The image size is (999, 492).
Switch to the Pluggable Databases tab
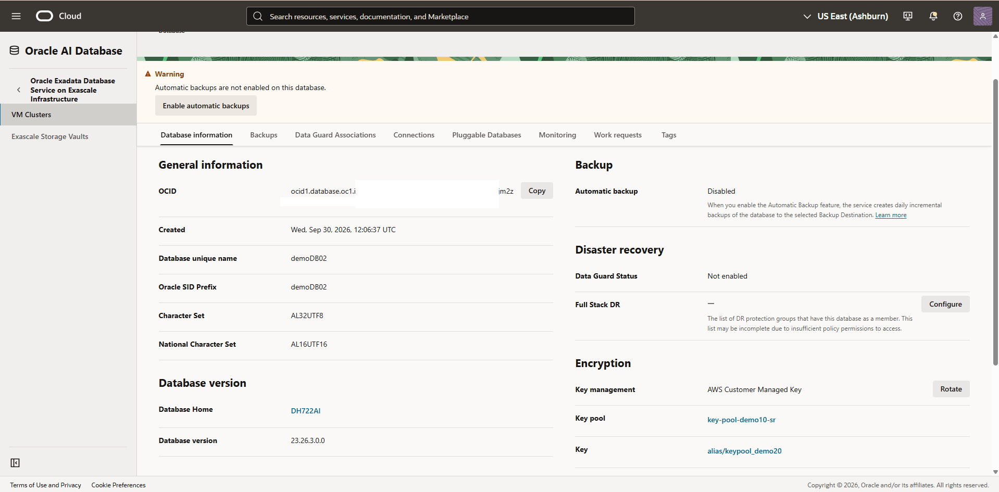point(486,135)
